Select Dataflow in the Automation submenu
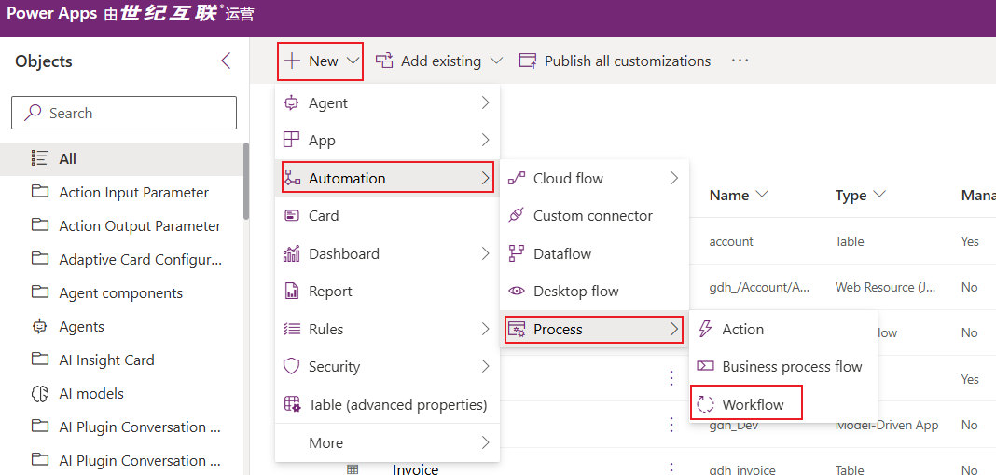The image size is (996, 475). 595,253
